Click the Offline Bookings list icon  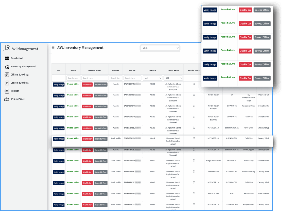point(7,75)
